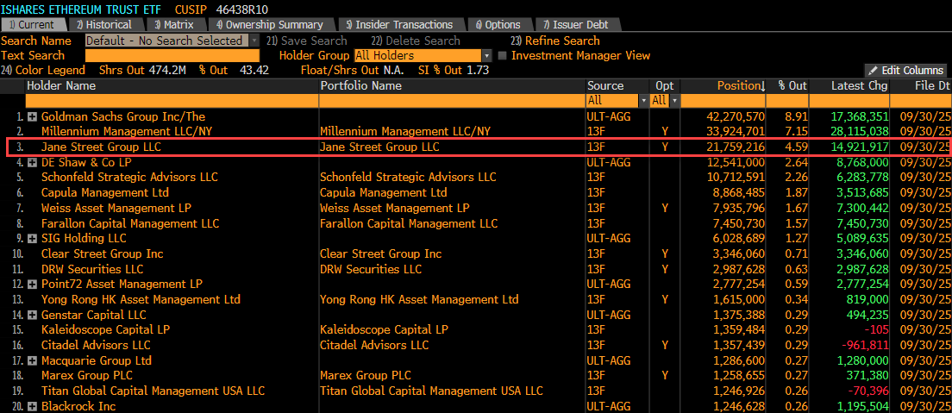
Task: Click the Save Search button
Action: (x=307, y=41)
